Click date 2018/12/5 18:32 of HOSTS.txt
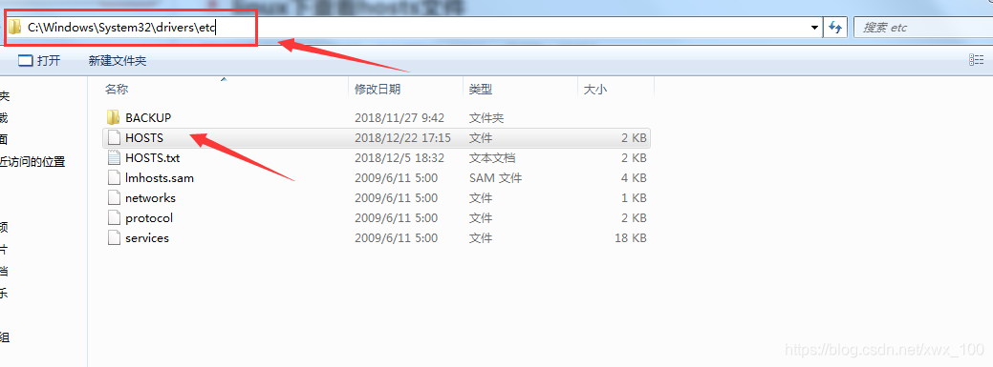The image size is (993, 367). coord(399,158)
